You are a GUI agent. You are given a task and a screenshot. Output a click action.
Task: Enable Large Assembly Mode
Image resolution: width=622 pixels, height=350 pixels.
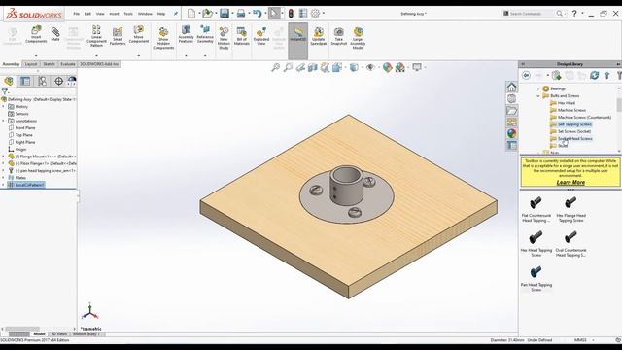click(x=358, y=38)
